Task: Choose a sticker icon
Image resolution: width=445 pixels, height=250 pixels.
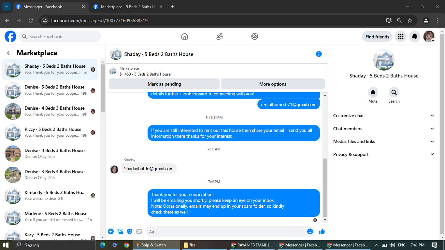Action: pos(130,231)
